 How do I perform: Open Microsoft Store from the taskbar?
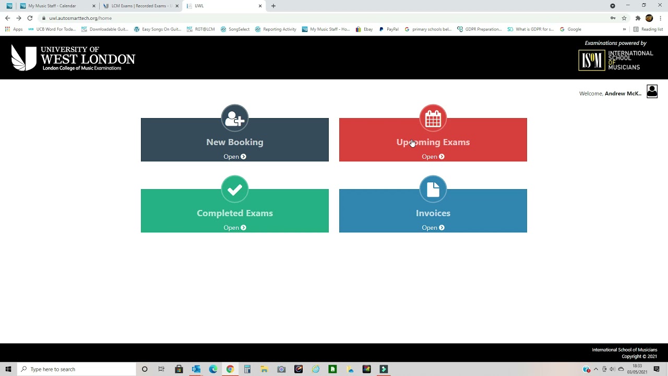[179, 369]
